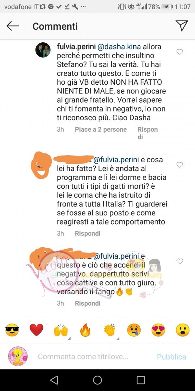The width and height of the screenshot is (195, 391).
Task: Insert the surprised face emoji
Action: coord(183,330)
